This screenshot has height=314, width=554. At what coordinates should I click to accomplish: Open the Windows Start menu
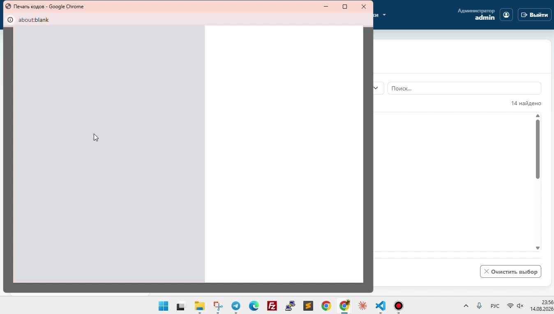pos(164,306)
